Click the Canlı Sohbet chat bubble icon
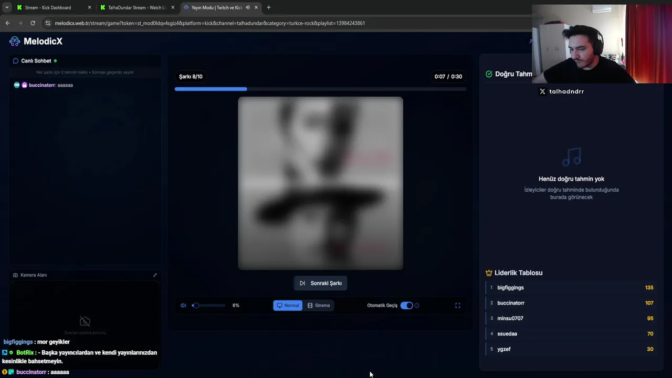 click(x=16, y=61)
